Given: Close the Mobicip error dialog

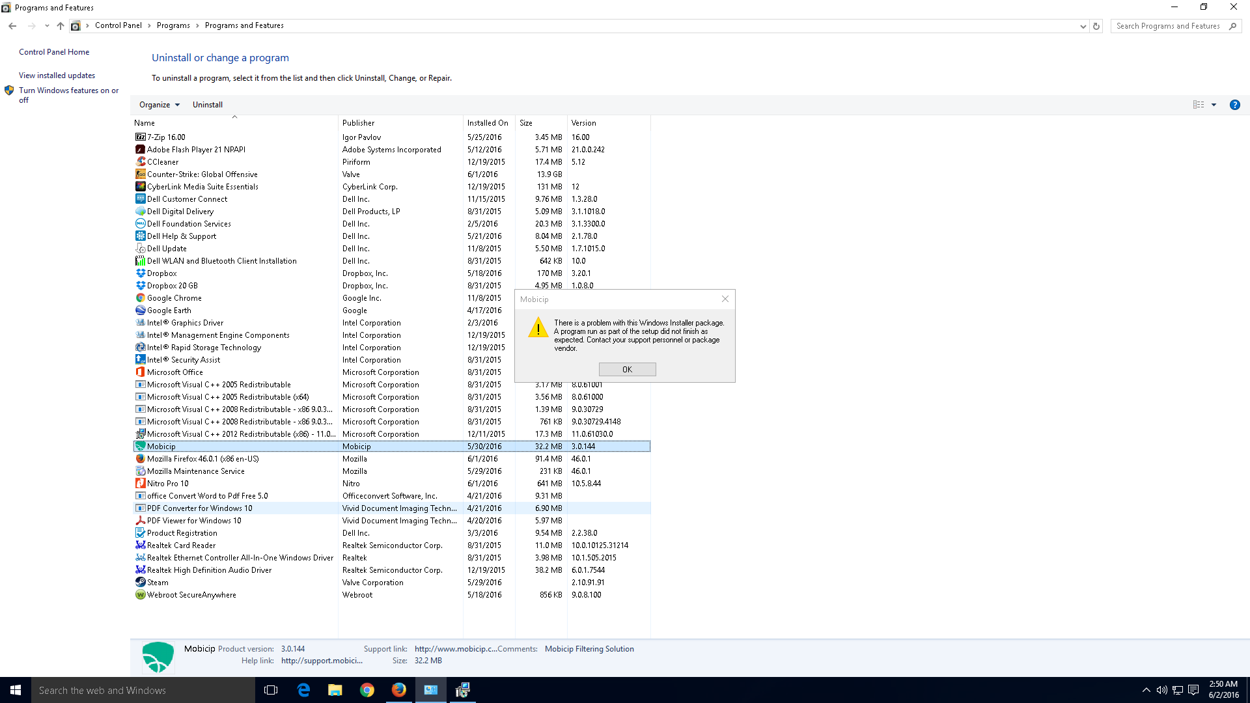Looking at the screenshot, I should point(725,299).
